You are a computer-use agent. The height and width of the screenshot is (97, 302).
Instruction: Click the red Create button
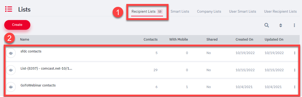point(17,25)
